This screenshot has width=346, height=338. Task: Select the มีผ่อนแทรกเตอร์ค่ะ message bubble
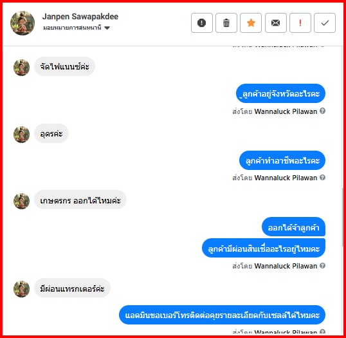pos(72,288)
